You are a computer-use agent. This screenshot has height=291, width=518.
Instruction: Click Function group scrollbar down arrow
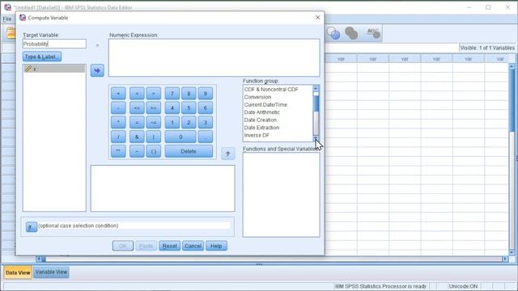(316, 139)
